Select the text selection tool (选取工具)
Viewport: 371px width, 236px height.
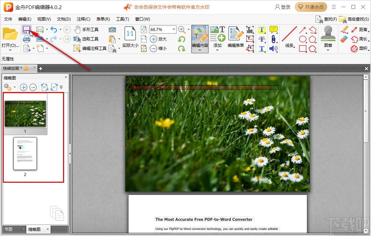point(86,39)
